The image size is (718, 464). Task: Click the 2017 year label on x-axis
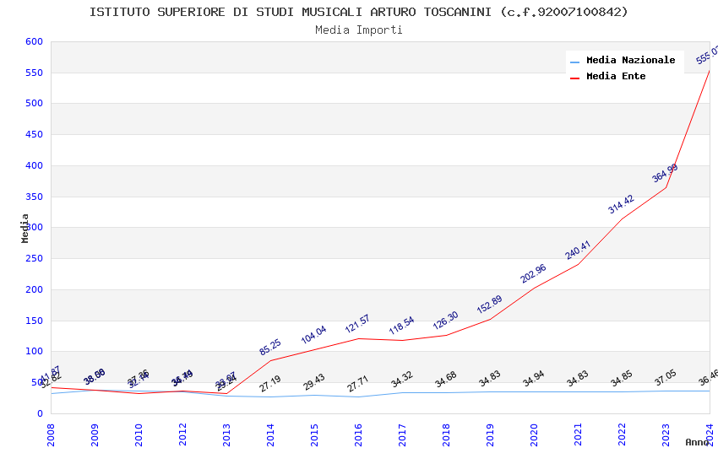pyautogui.click(x=402, y=434)
